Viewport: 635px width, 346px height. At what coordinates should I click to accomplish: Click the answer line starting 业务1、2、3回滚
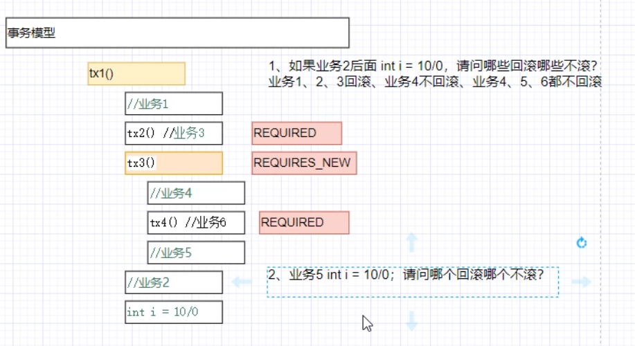click(435, 82)
